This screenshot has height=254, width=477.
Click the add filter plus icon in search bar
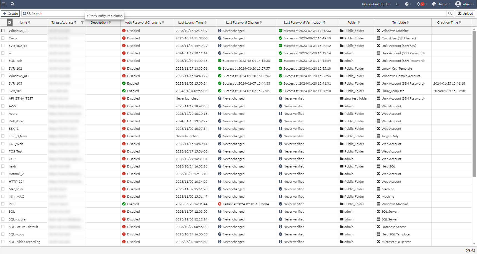[x=24, y=13]
